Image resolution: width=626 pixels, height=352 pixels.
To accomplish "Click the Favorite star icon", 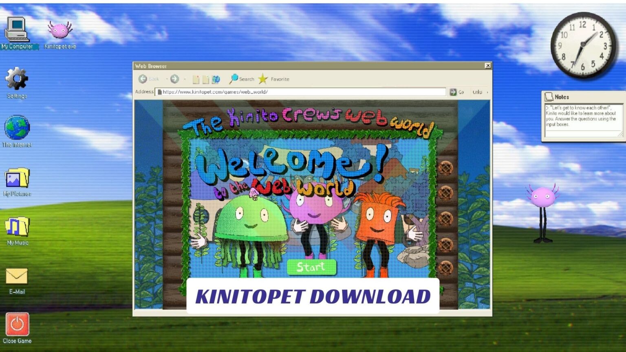I will click(263, 79).
